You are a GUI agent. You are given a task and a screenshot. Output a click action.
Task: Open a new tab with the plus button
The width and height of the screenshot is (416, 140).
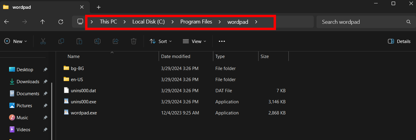tap(99, 7)
